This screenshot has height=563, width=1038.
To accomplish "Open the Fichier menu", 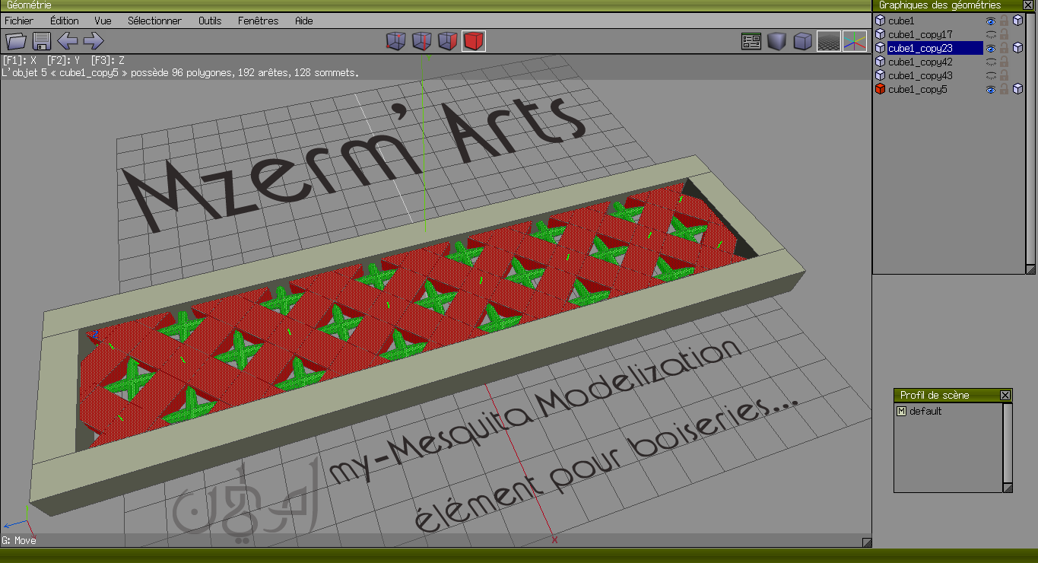I will [19, 21].
